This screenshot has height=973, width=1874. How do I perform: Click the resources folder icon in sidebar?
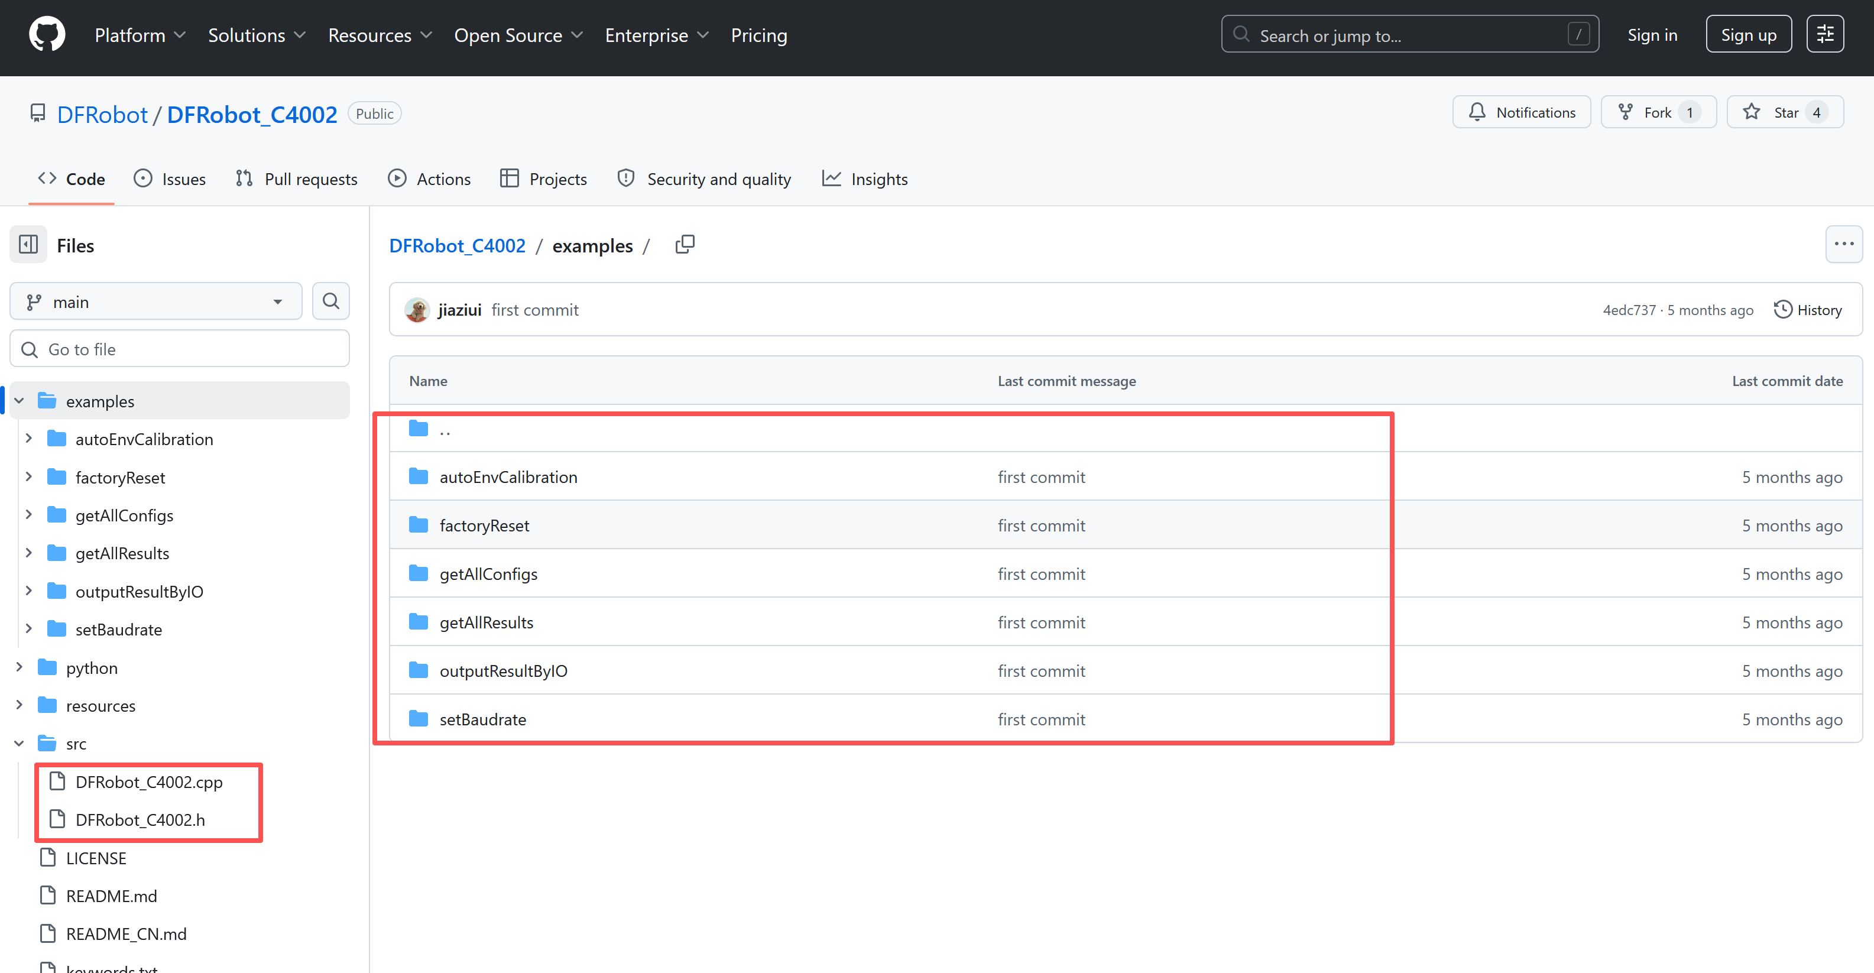[x=47, y=705]
